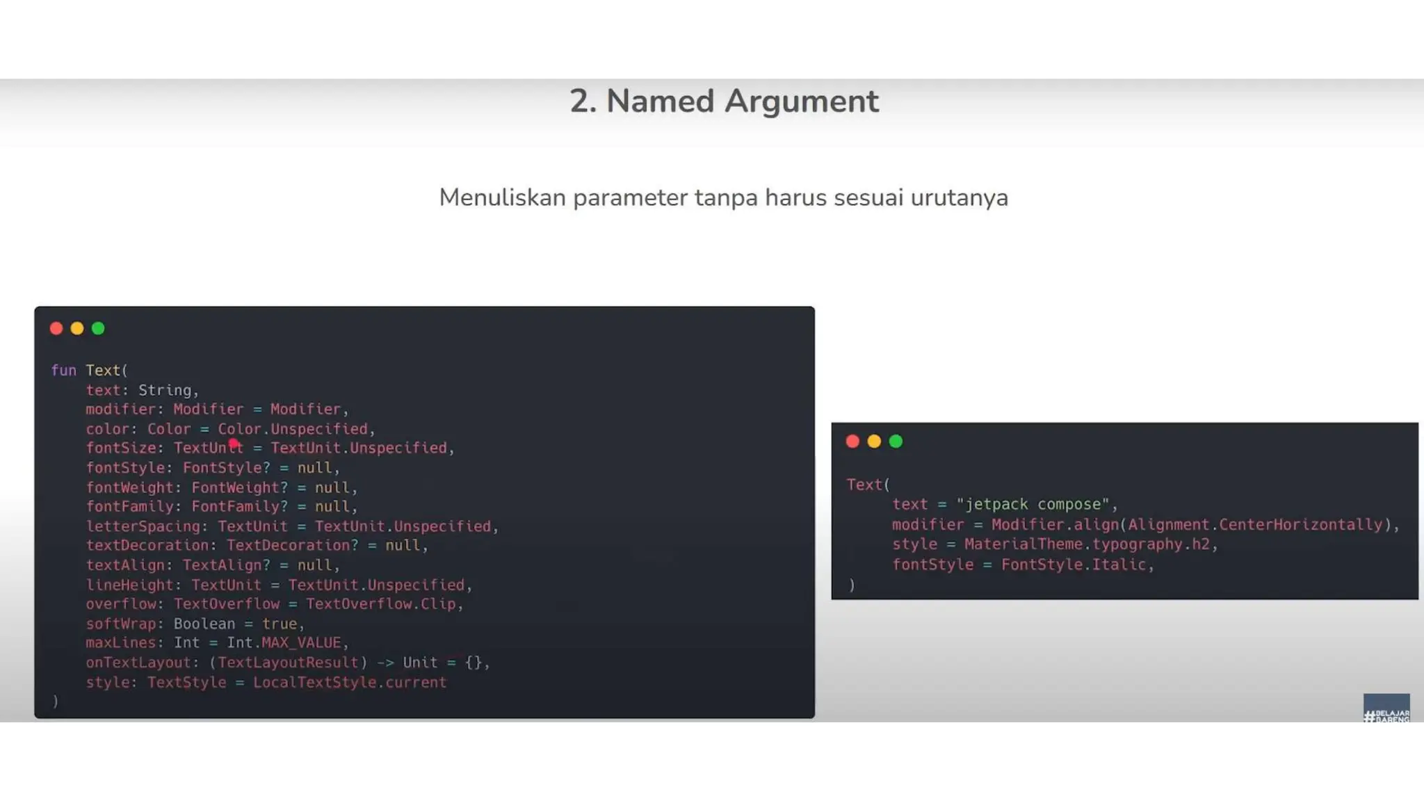Viewport: 1424px width, 801px height.
Task: Click 'Alignment.CenterHorizontally' in modifier line
Action: click(1255, 524)
